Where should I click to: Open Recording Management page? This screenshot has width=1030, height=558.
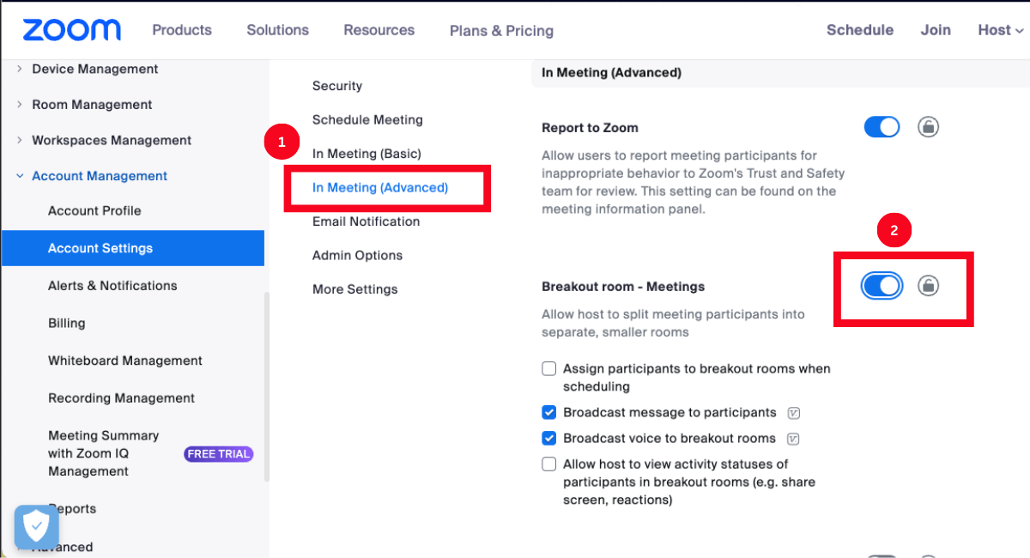point(121,398)
